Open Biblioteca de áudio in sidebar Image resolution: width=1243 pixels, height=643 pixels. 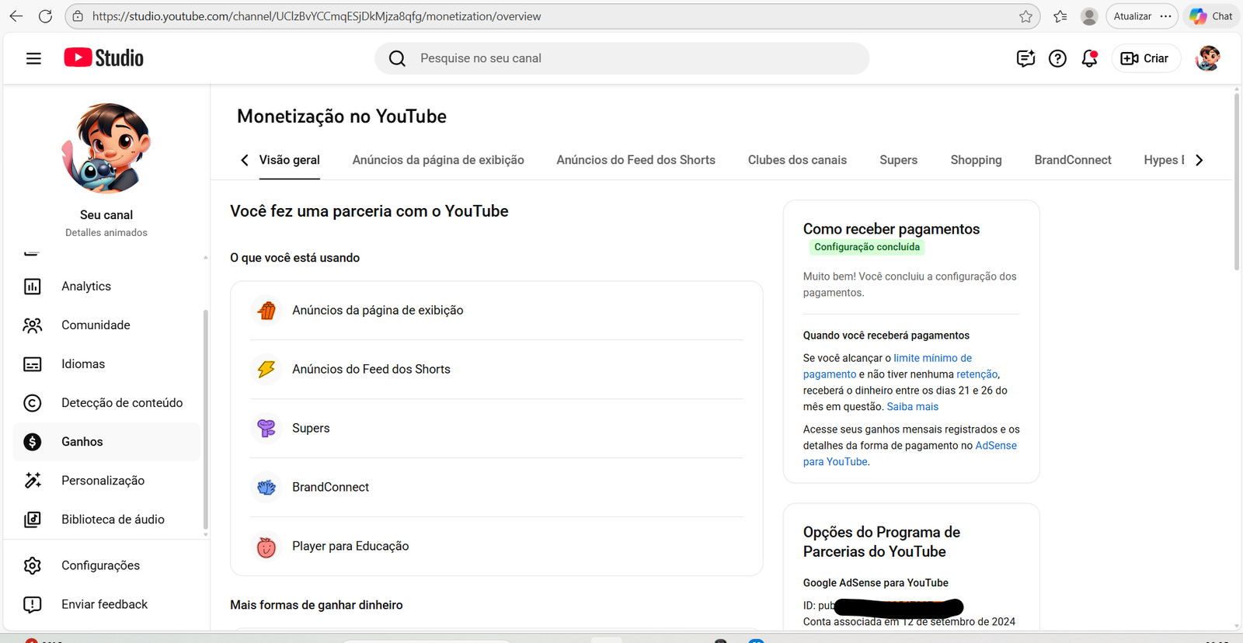[x=106, y=520]
